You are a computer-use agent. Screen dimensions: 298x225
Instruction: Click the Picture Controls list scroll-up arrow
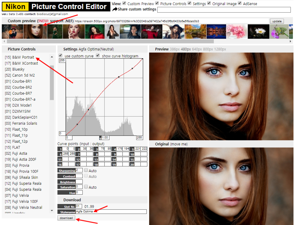pos(52,57)
